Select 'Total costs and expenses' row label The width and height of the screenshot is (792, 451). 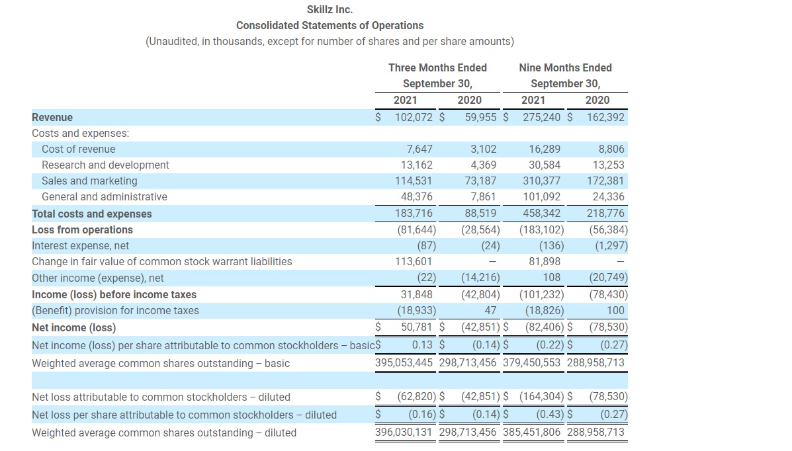click(91, 214)
